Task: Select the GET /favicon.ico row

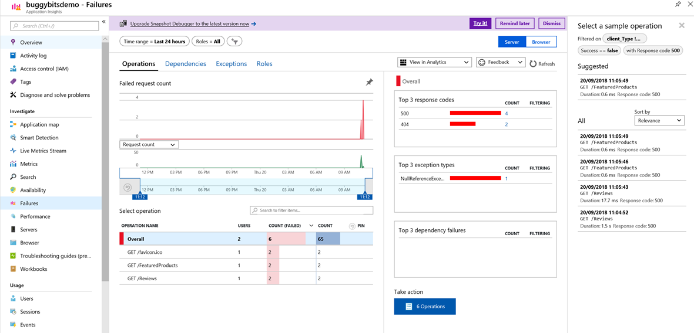Action: (246, 253)
